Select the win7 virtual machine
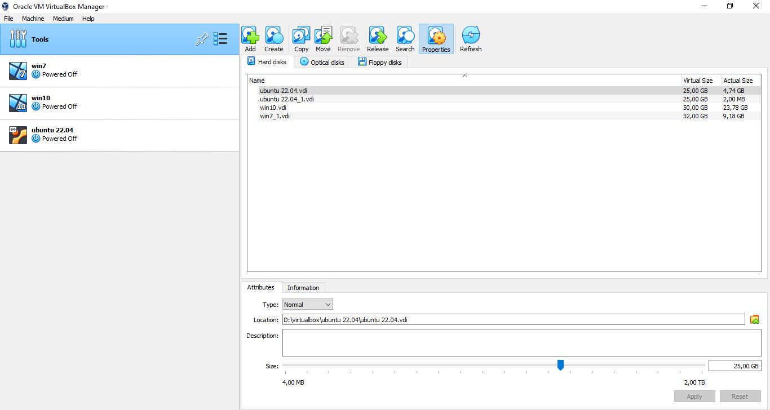Screen dimensions: 770x410 [x=120, y=71]
